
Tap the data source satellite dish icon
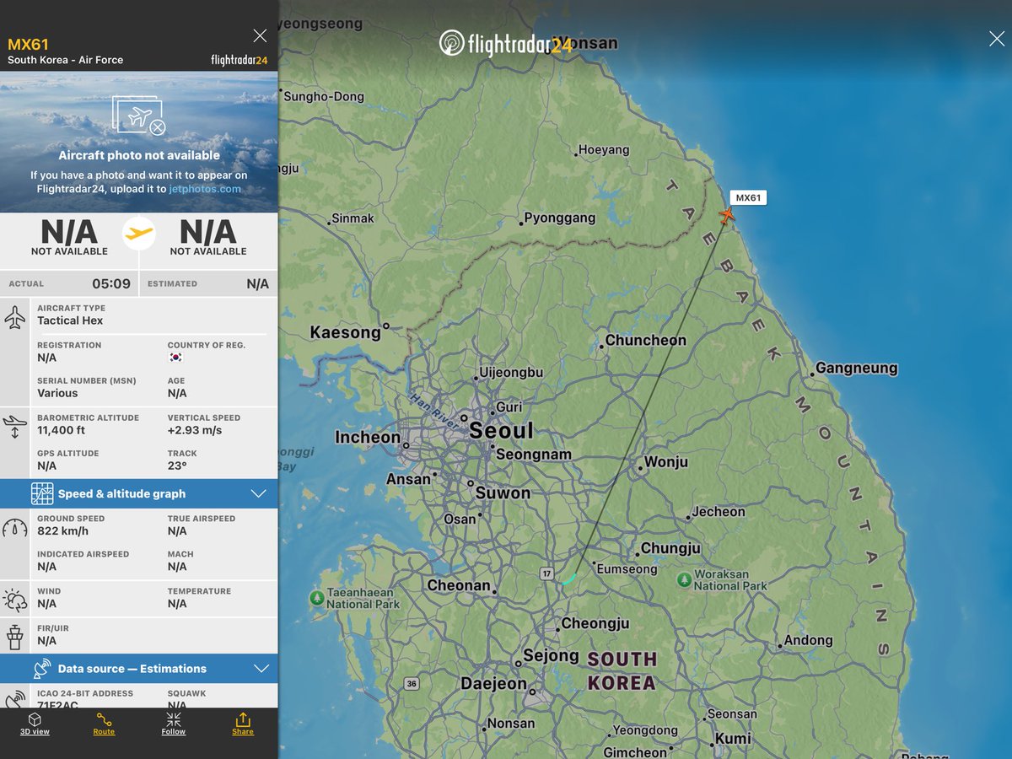42,669
